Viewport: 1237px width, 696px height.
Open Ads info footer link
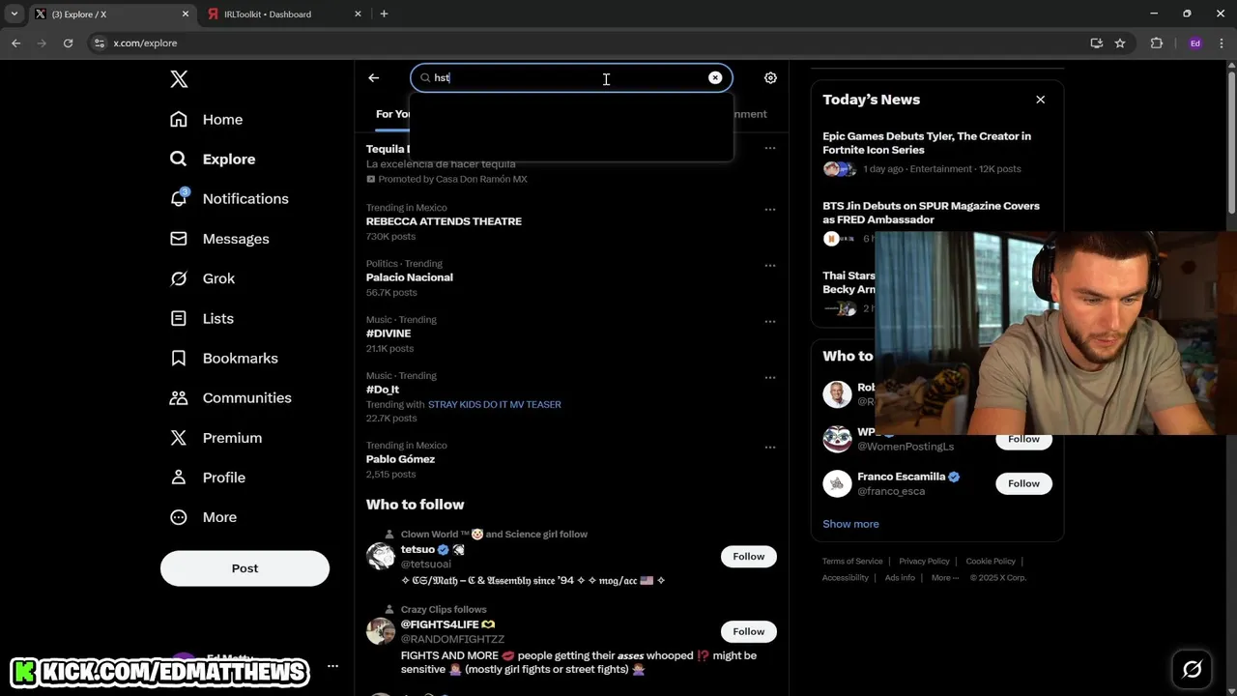pyautogui.click(x=900, y=578)
